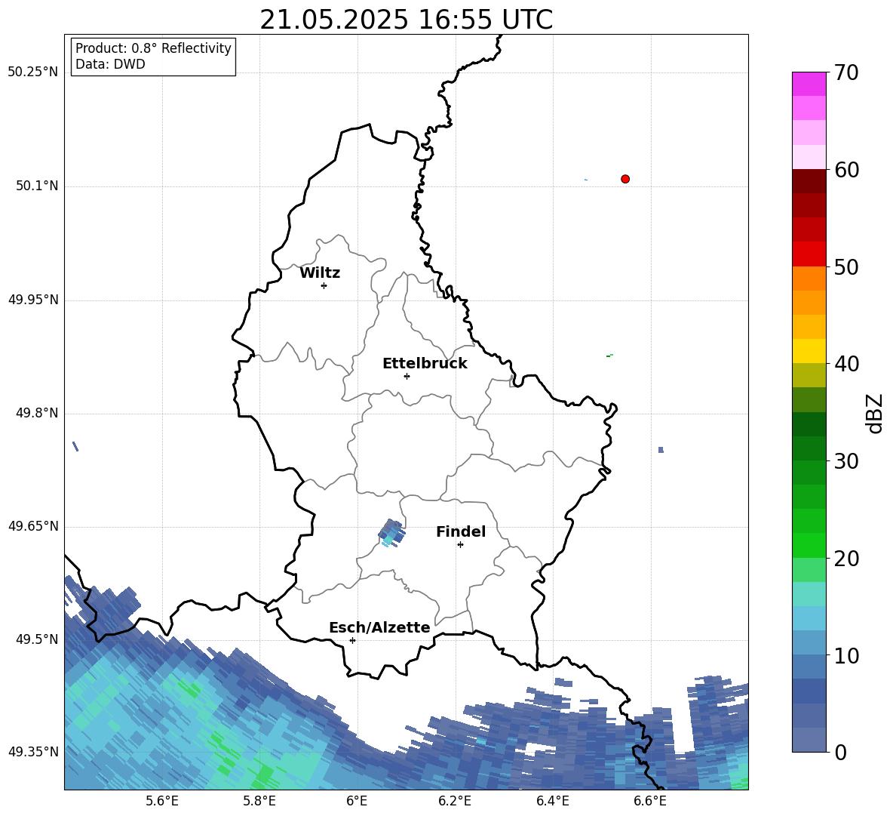The width and height of the screenshot is (893, 816).
Task: Click the '50.1°N' latitude label
Action: [37, 186]
